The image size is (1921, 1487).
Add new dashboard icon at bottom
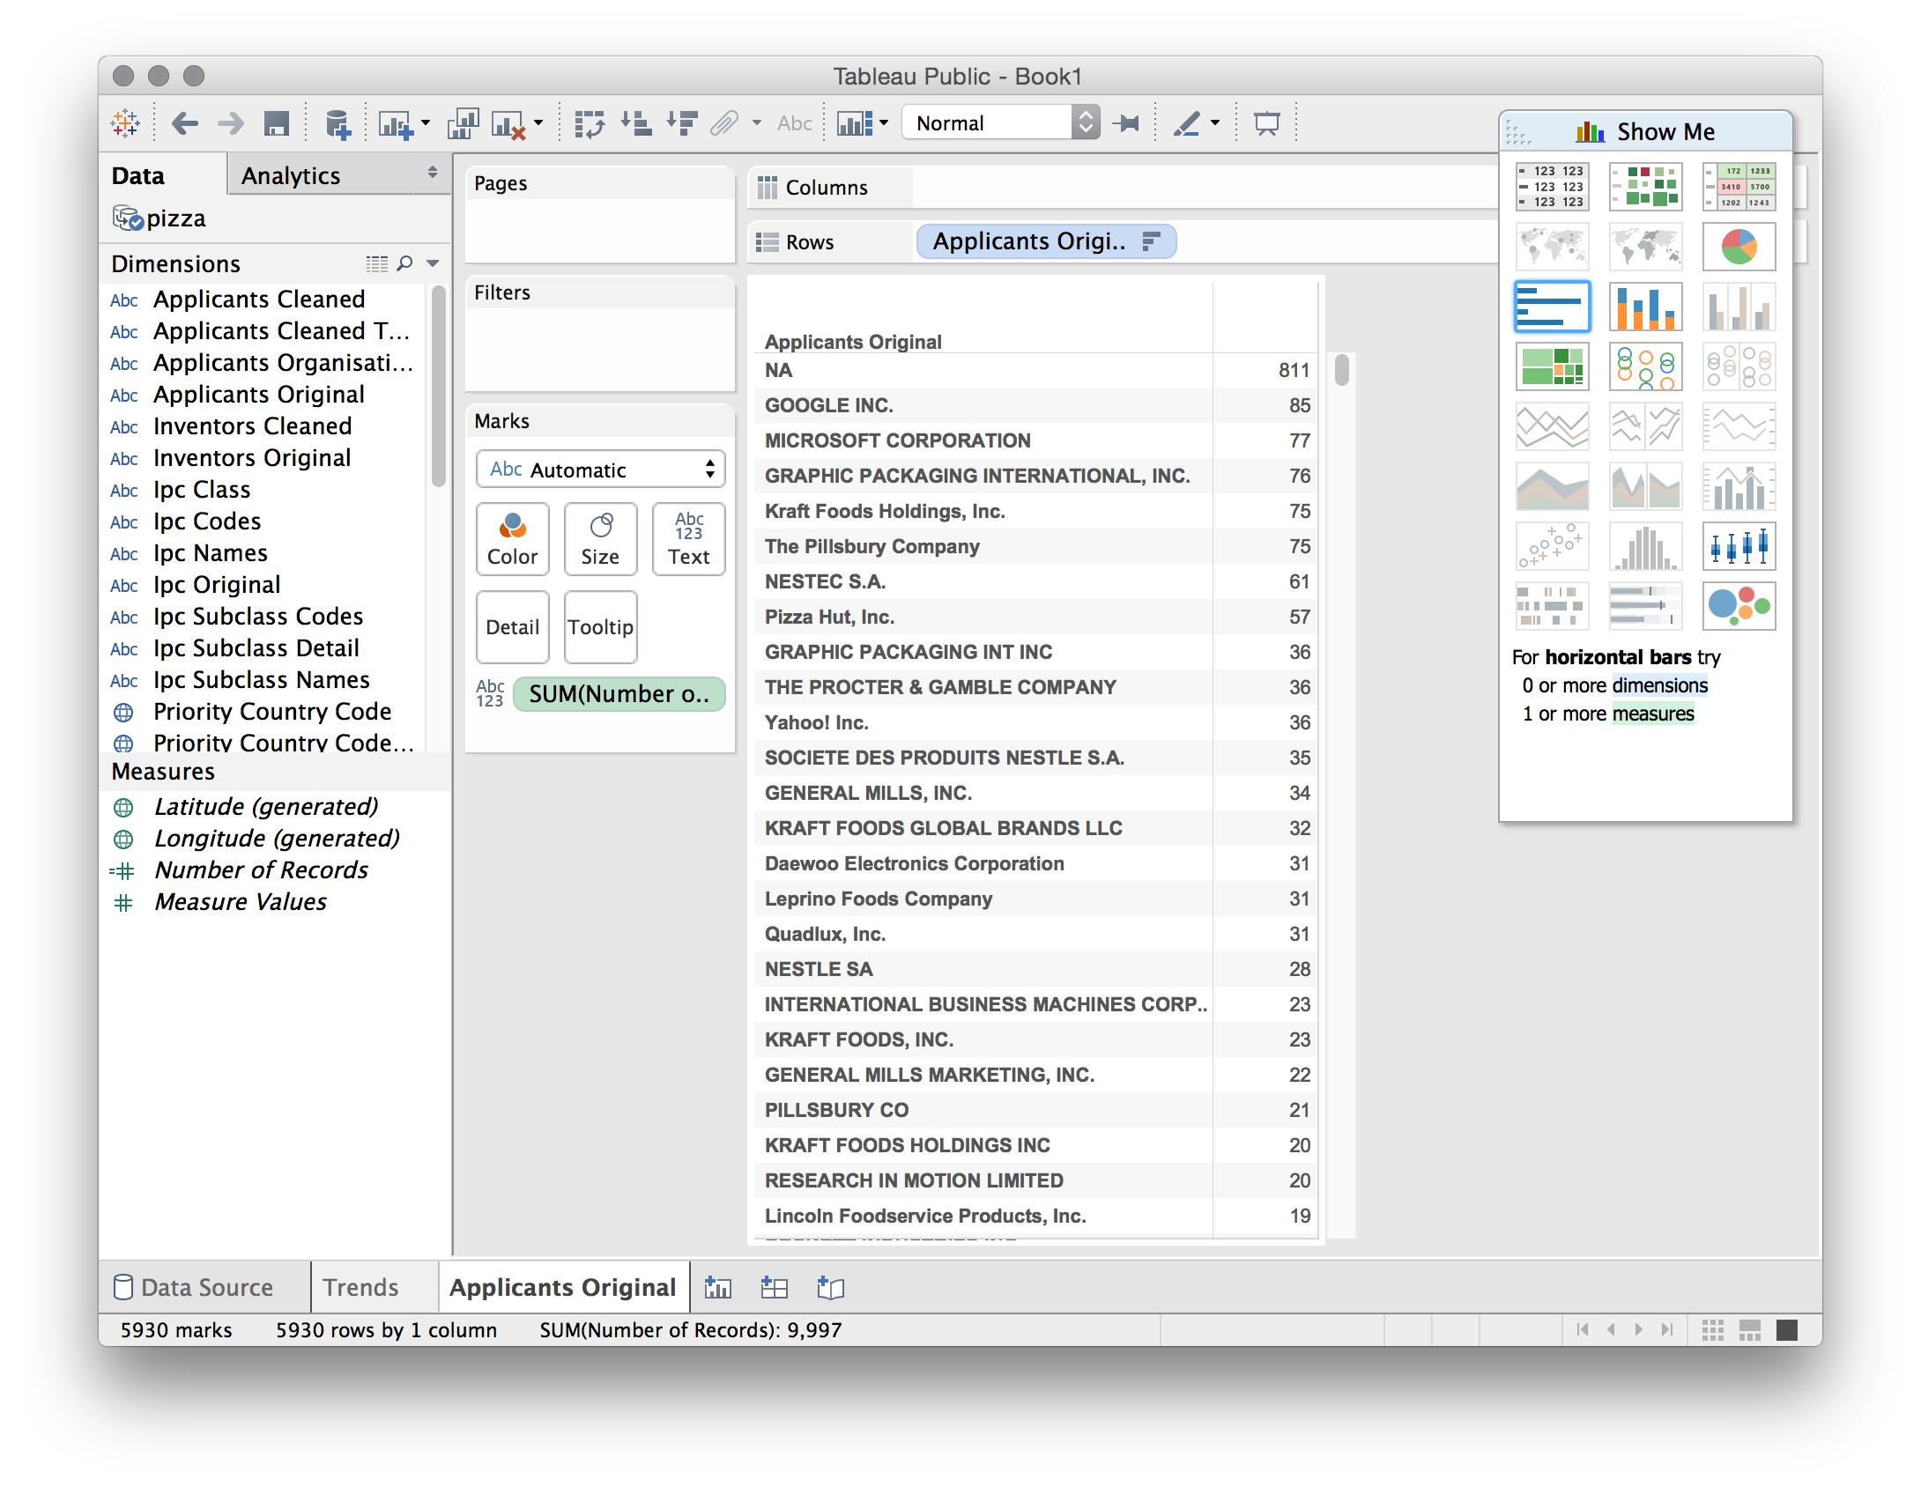click(x=775, y=1288)
